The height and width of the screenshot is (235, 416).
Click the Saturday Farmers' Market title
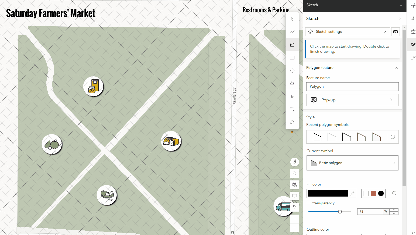click(x=51, y=13)
